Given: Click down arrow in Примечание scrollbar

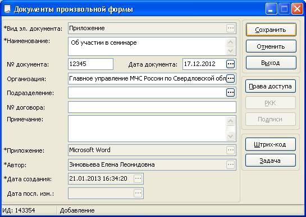Looking at the screenshot, I should point(230,136).
